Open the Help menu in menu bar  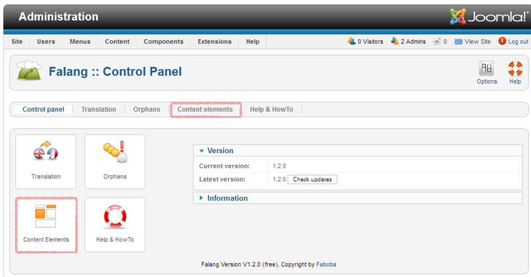[253, 42]
